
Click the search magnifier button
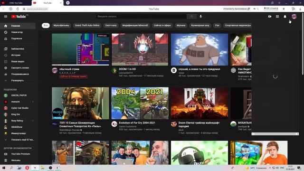click(191, 17)
